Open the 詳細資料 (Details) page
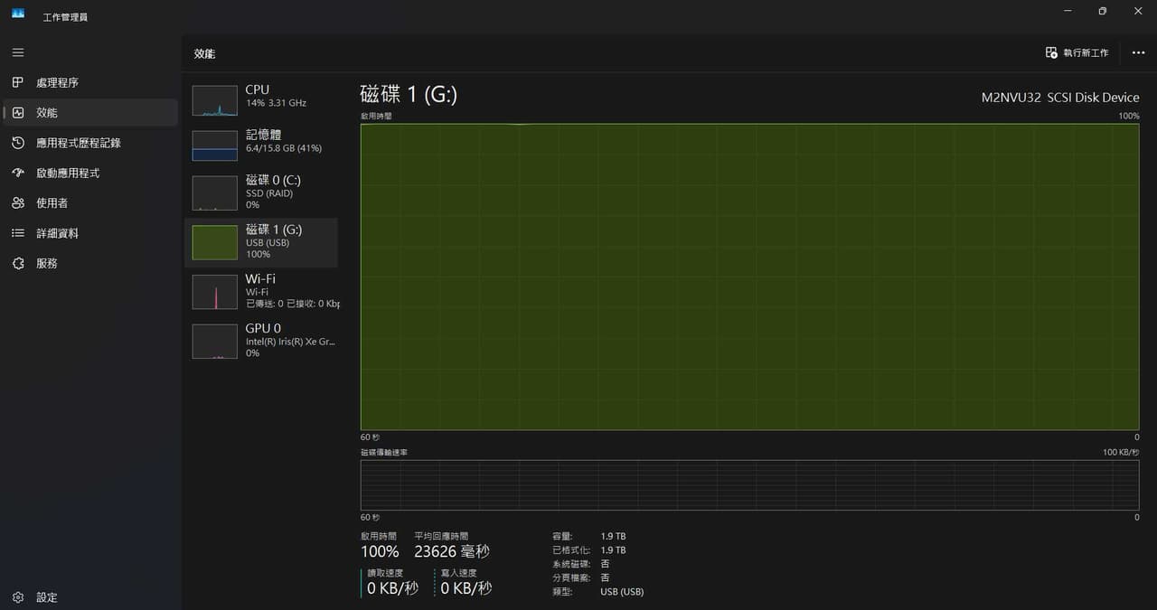Viewport: 1157px width, 610px height. (x=89, y=233)
